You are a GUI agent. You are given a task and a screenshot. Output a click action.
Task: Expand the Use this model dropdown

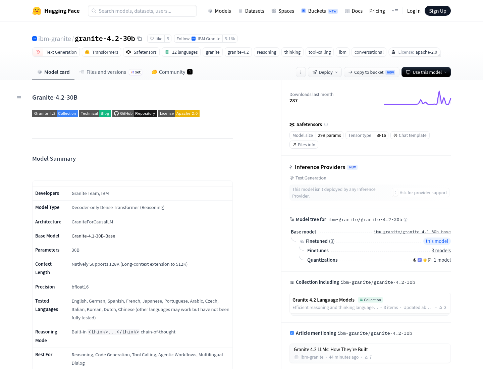click(426, 72)
